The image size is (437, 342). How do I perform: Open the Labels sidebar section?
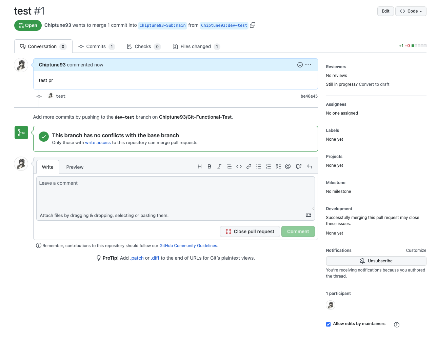click(x=332, y=130)
